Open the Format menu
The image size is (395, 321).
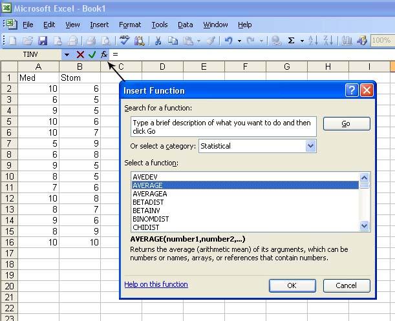(x=130, y=25)
